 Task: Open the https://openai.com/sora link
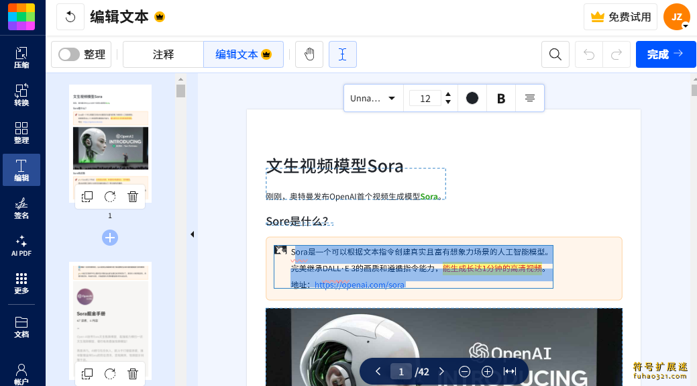[360, 285]
